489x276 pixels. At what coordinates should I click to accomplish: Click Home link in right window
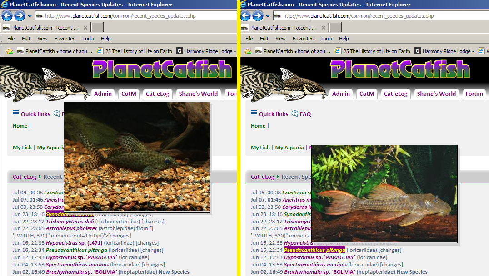(x=258, y=126)
